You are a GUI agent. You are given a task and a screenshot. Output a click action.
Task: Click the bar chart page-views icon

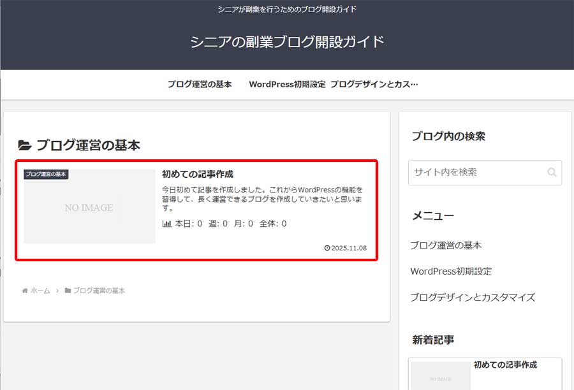coord(166,224)
